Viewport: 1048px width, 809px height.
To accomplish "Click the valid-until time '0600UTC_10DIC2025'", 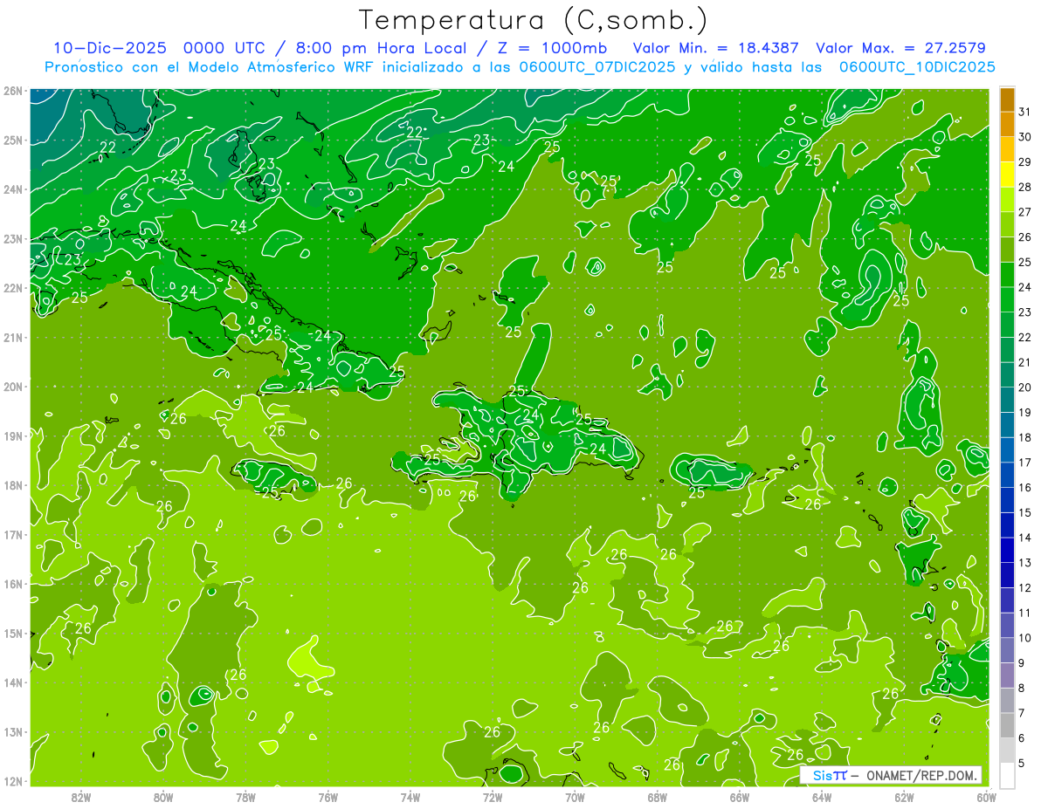I will pyautogui.click(x=917, y=67).
